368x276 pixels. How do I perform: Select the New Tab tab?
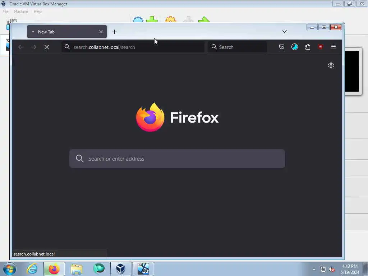pos(67,32)
